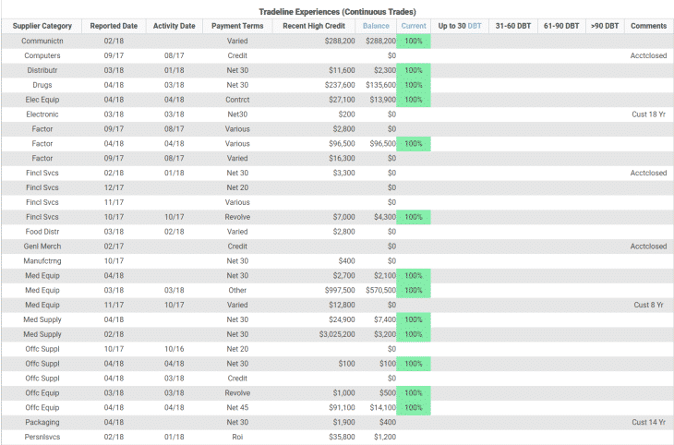Select the Supplier Category column header

coord(42,26)
